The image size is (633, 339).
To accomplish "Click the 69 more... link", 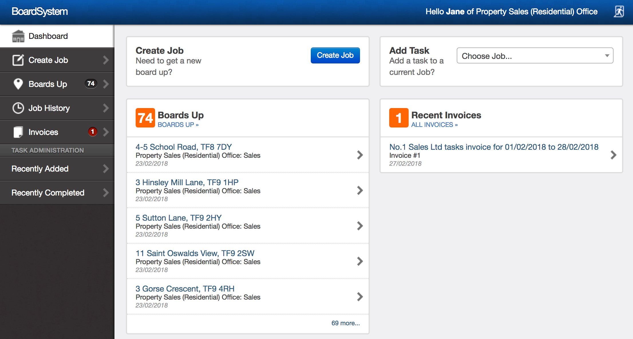I will point(345,323).
